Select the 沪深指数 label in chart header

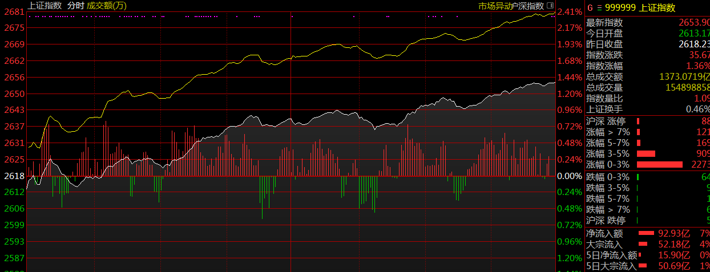click(527, 6)
